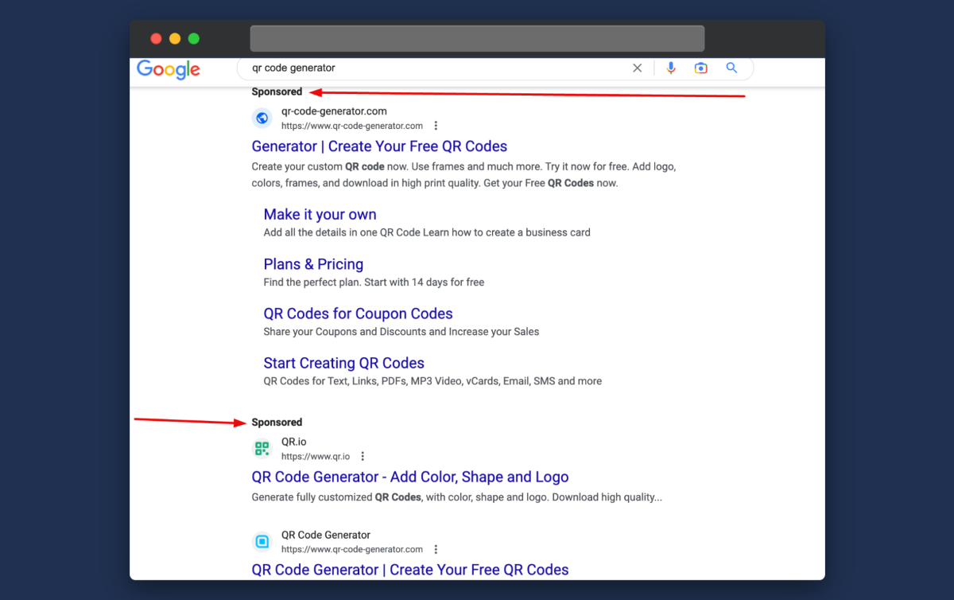The width and height of the screenshot is (954, 600).
Task: Click the globe favicon beside qr-code-generator.com
Action: [x=262, y=119]
